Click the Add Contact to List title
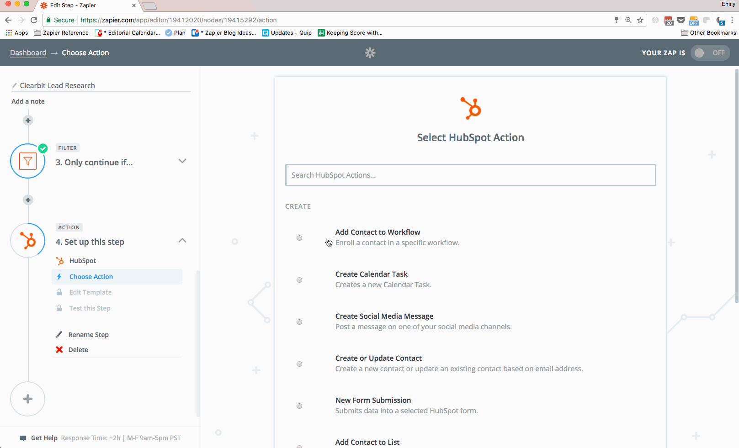Viewport: 739px width, 448px height. click(x=367, y=442)
